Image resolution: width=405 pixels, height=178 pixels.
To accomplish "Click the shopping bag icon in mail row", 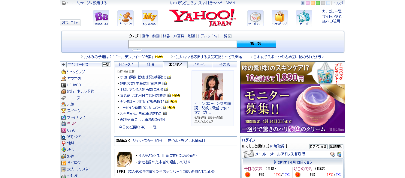I will pos(339,154).
